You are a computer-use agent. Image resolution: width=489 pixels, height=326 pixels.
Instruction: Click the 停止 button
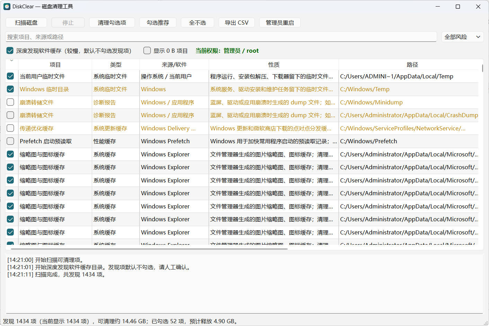[x=68, y=23]
